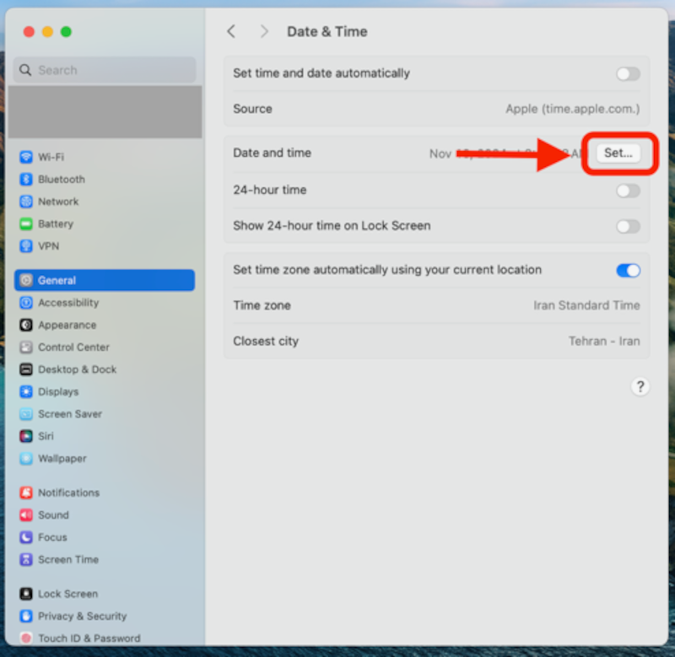Viewport: 675px width, 657px height.
Task: Open Privacy & Security label in sidebar
Action: (x=82, y=617)
